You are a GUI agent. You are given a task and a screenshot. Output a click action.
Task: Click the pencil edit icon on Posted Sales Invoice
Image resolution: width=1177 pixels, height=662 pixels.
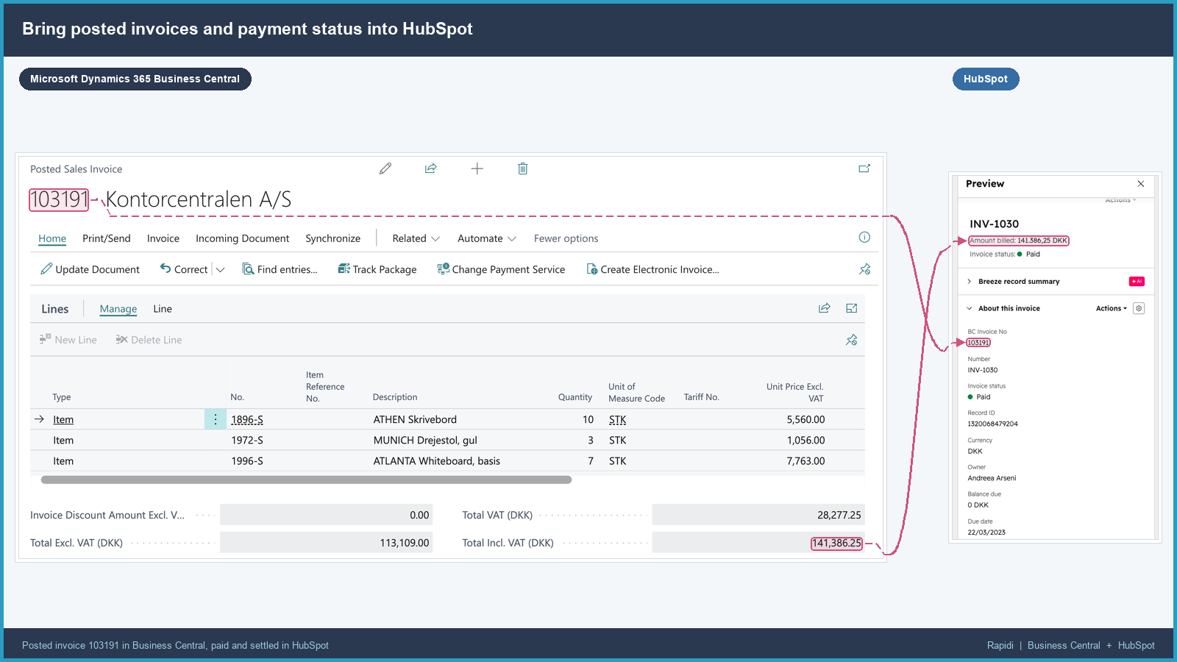(385, 168)
